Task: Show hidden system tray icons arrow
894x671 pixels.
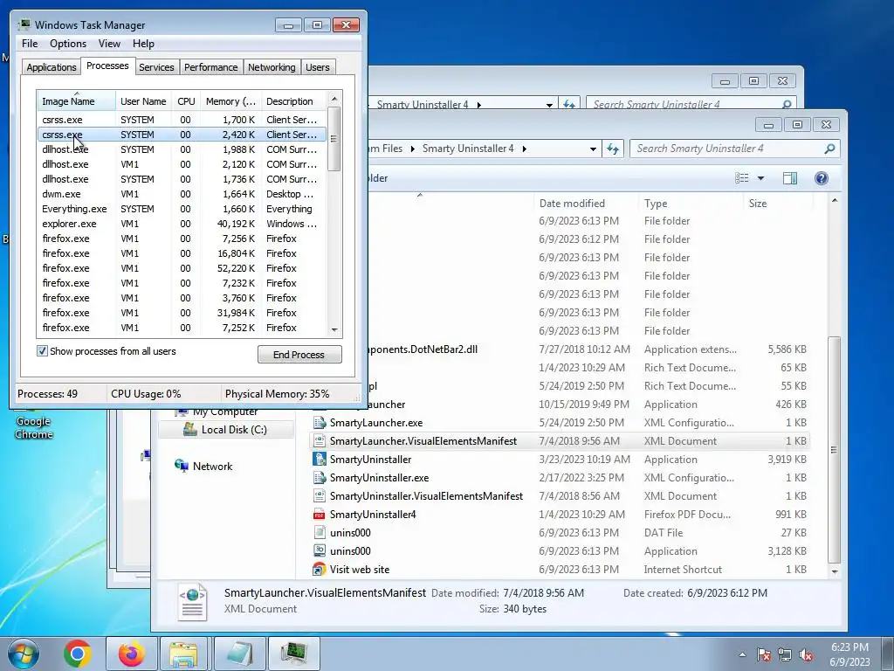Action: pos(742,654)
